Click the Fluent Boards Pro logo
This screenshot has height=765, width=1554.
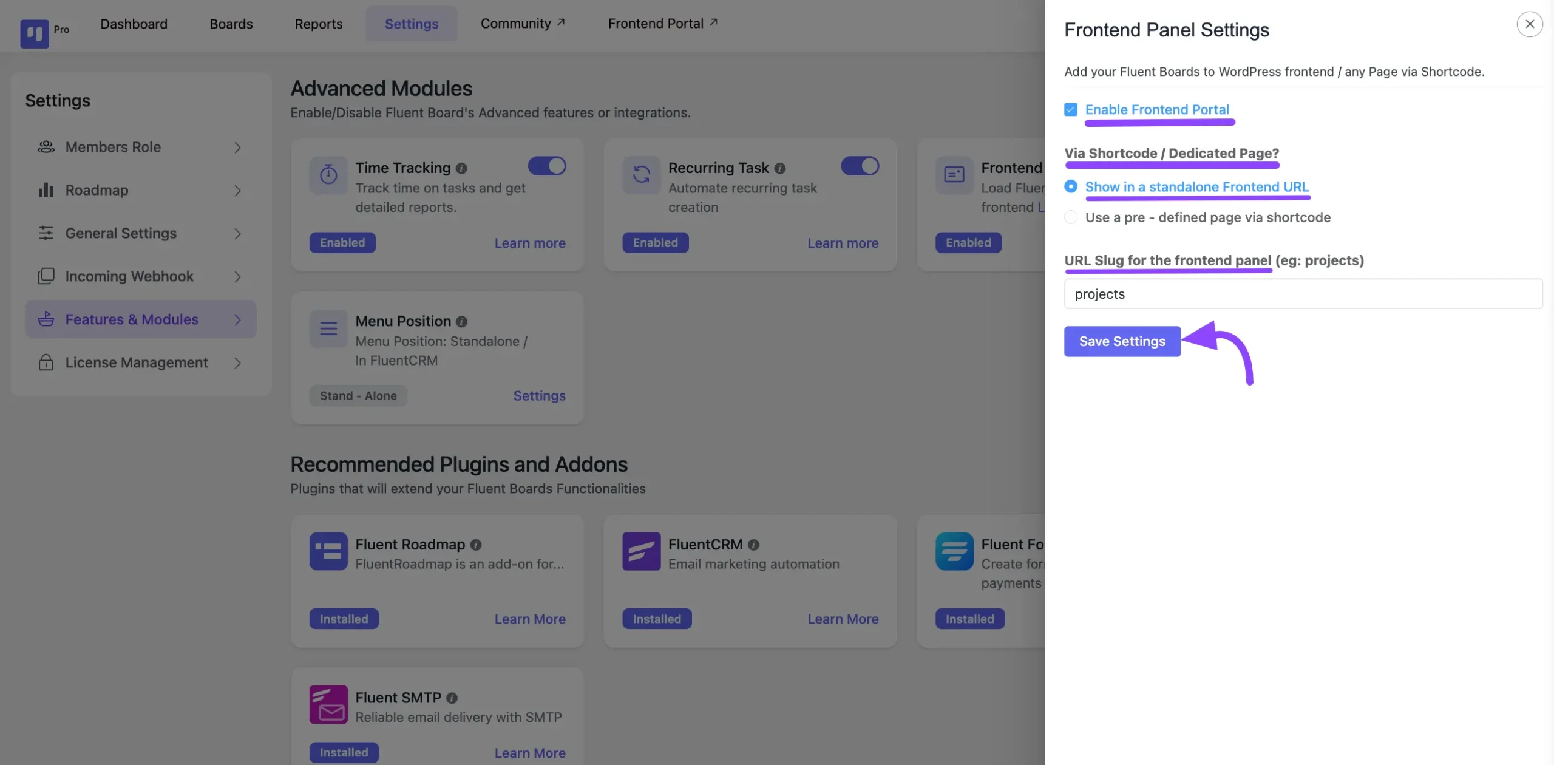coord(34,33)
